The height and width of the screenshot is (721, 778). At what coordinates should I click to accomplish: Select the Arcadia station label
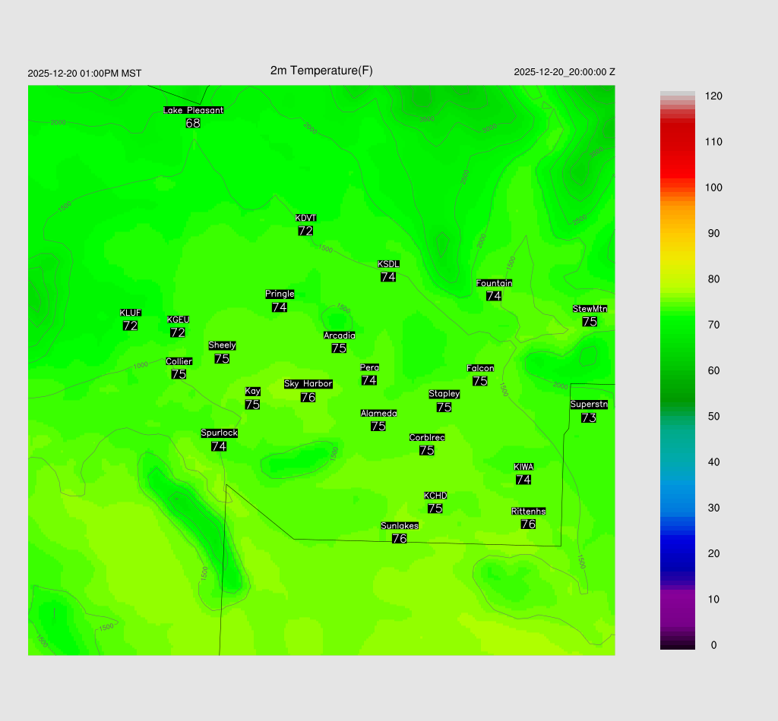(x=339, y=335)
